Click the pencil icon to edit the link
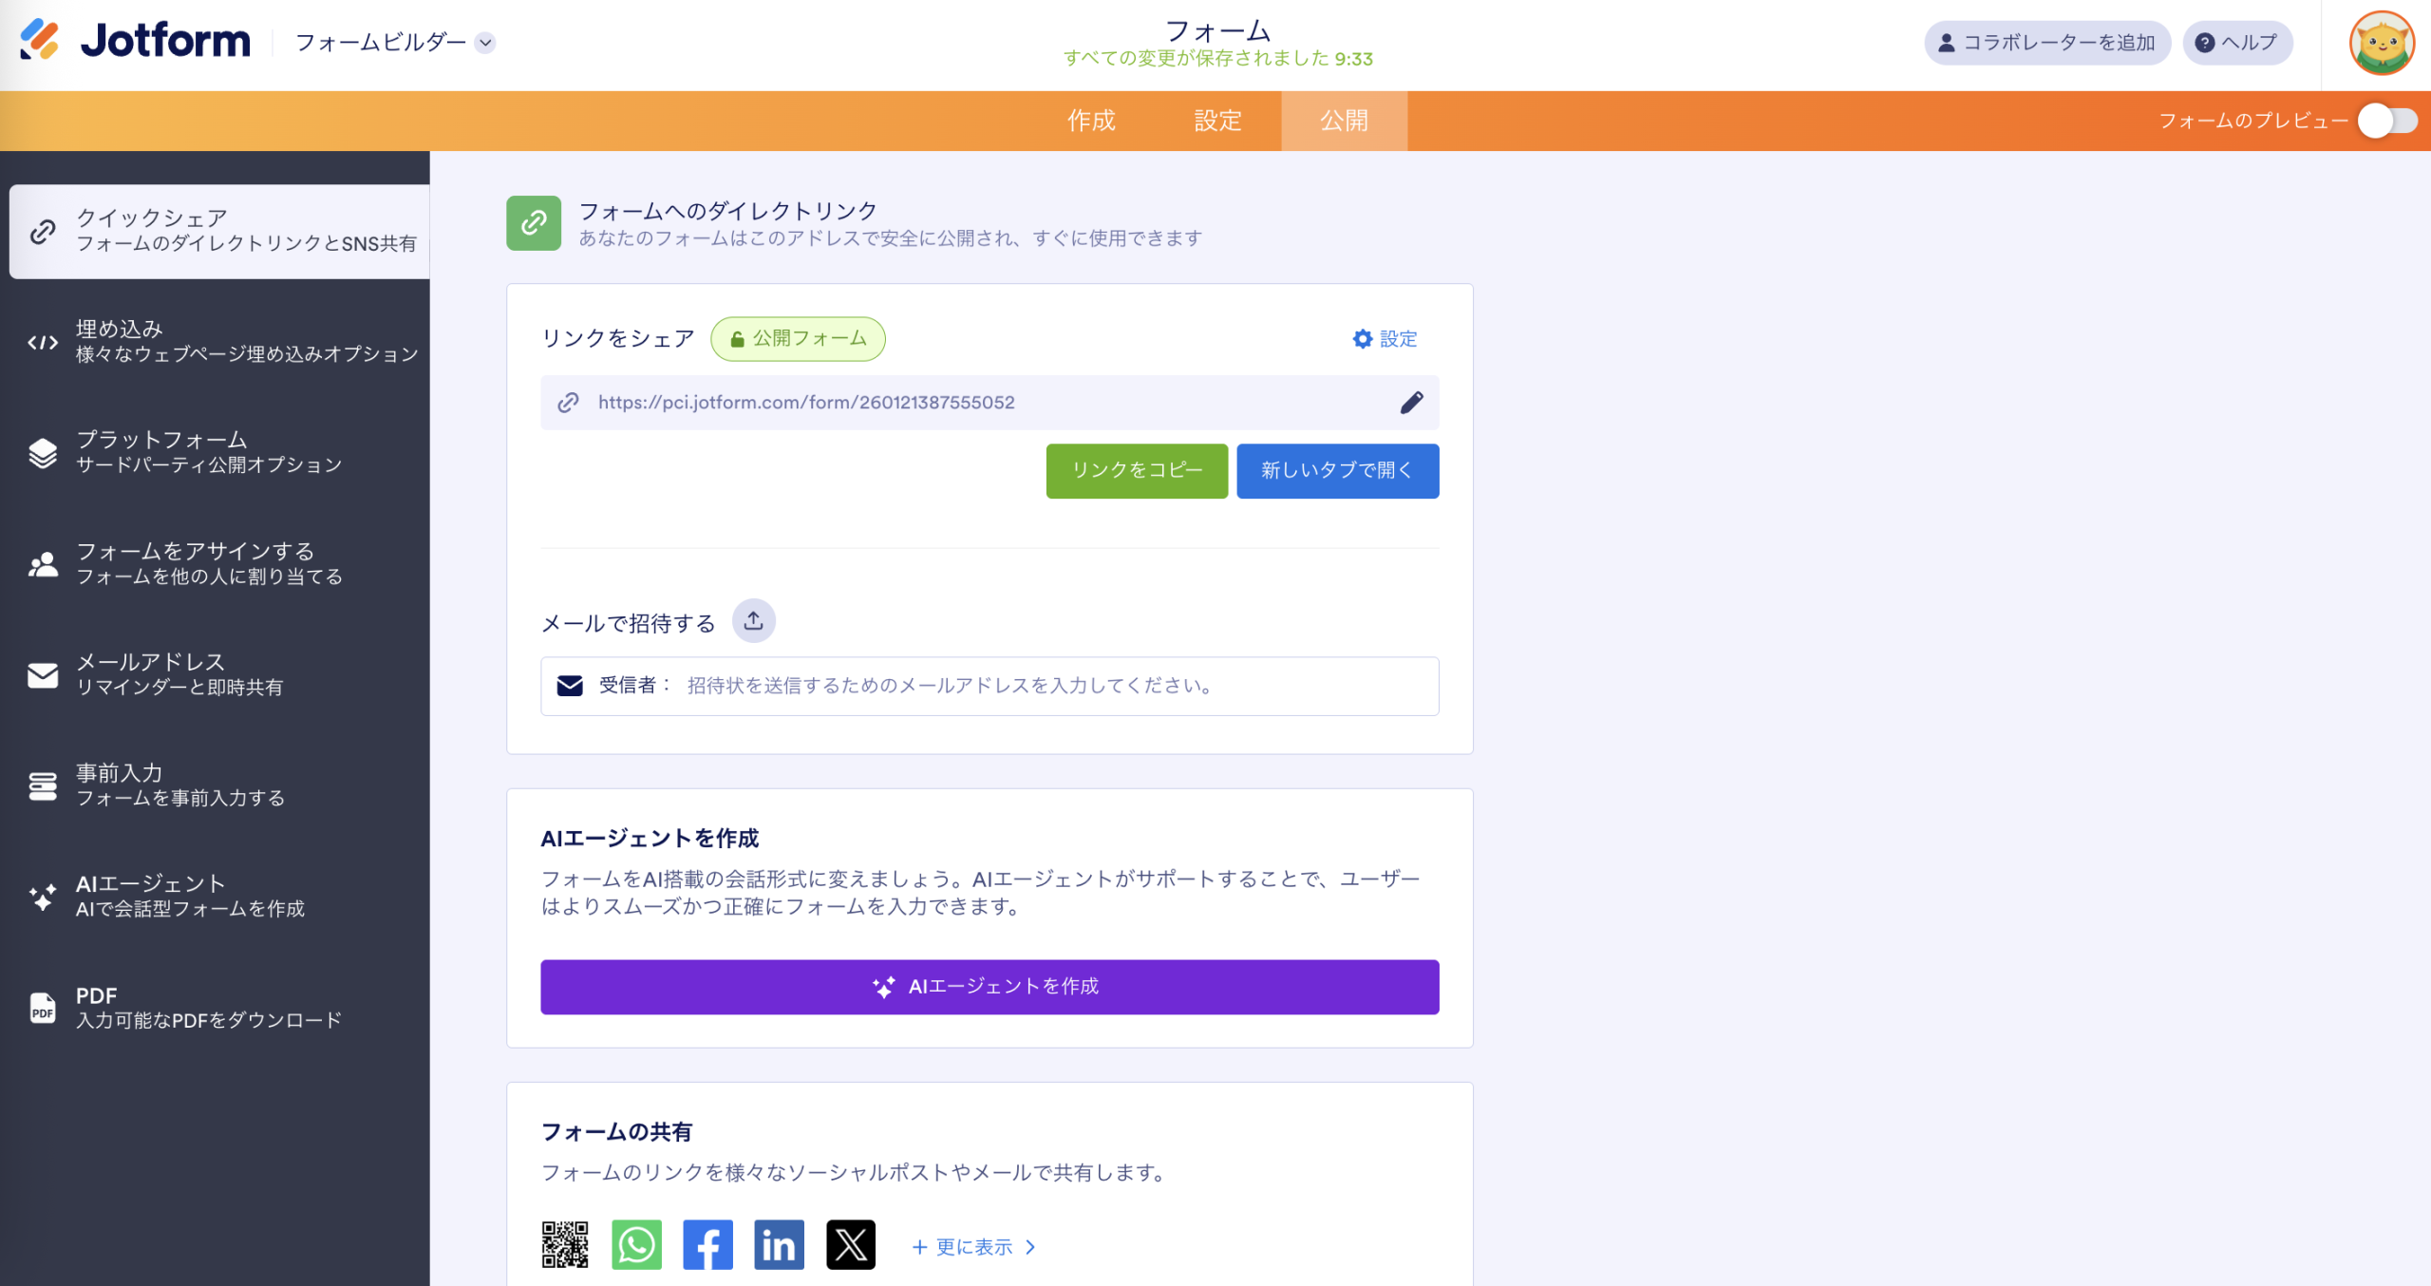 click(x=1411, y=402)
